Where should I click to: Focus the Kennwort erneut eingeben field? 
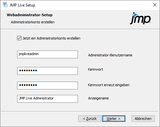(48, 86)
